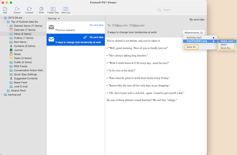
Task: Collapse the 2013-04.pst tree node
Action: click(x=2, y=18)
